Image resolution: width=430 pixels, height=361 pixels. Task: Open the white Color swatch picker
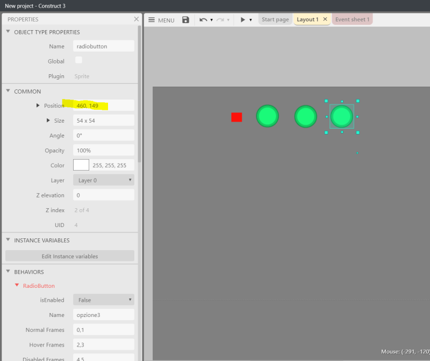81,165
